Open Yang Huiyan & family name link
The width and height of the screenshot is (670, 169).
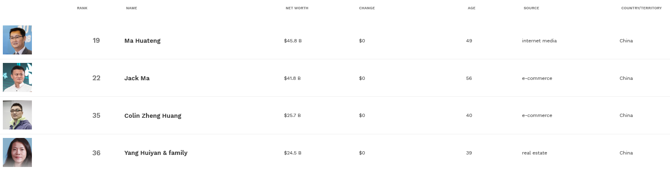pos(156,153)
